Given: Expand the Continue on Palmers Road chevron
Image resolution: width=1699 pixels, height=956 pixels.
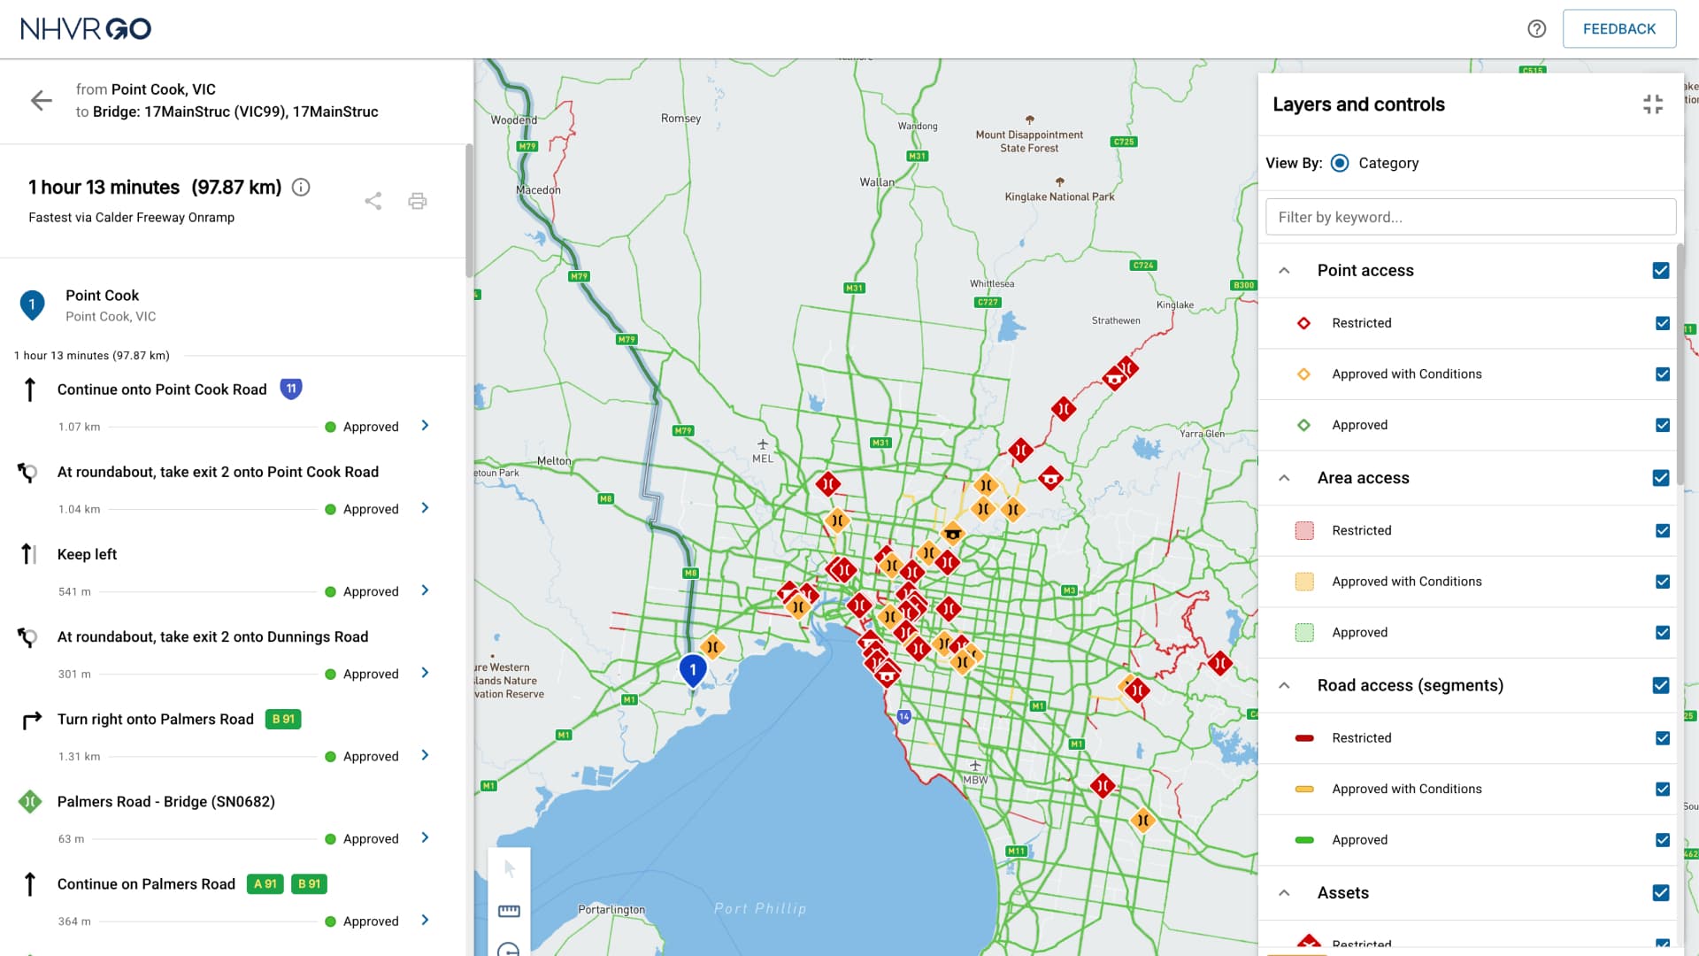Looking at the screenshot, I should point(425,920).
